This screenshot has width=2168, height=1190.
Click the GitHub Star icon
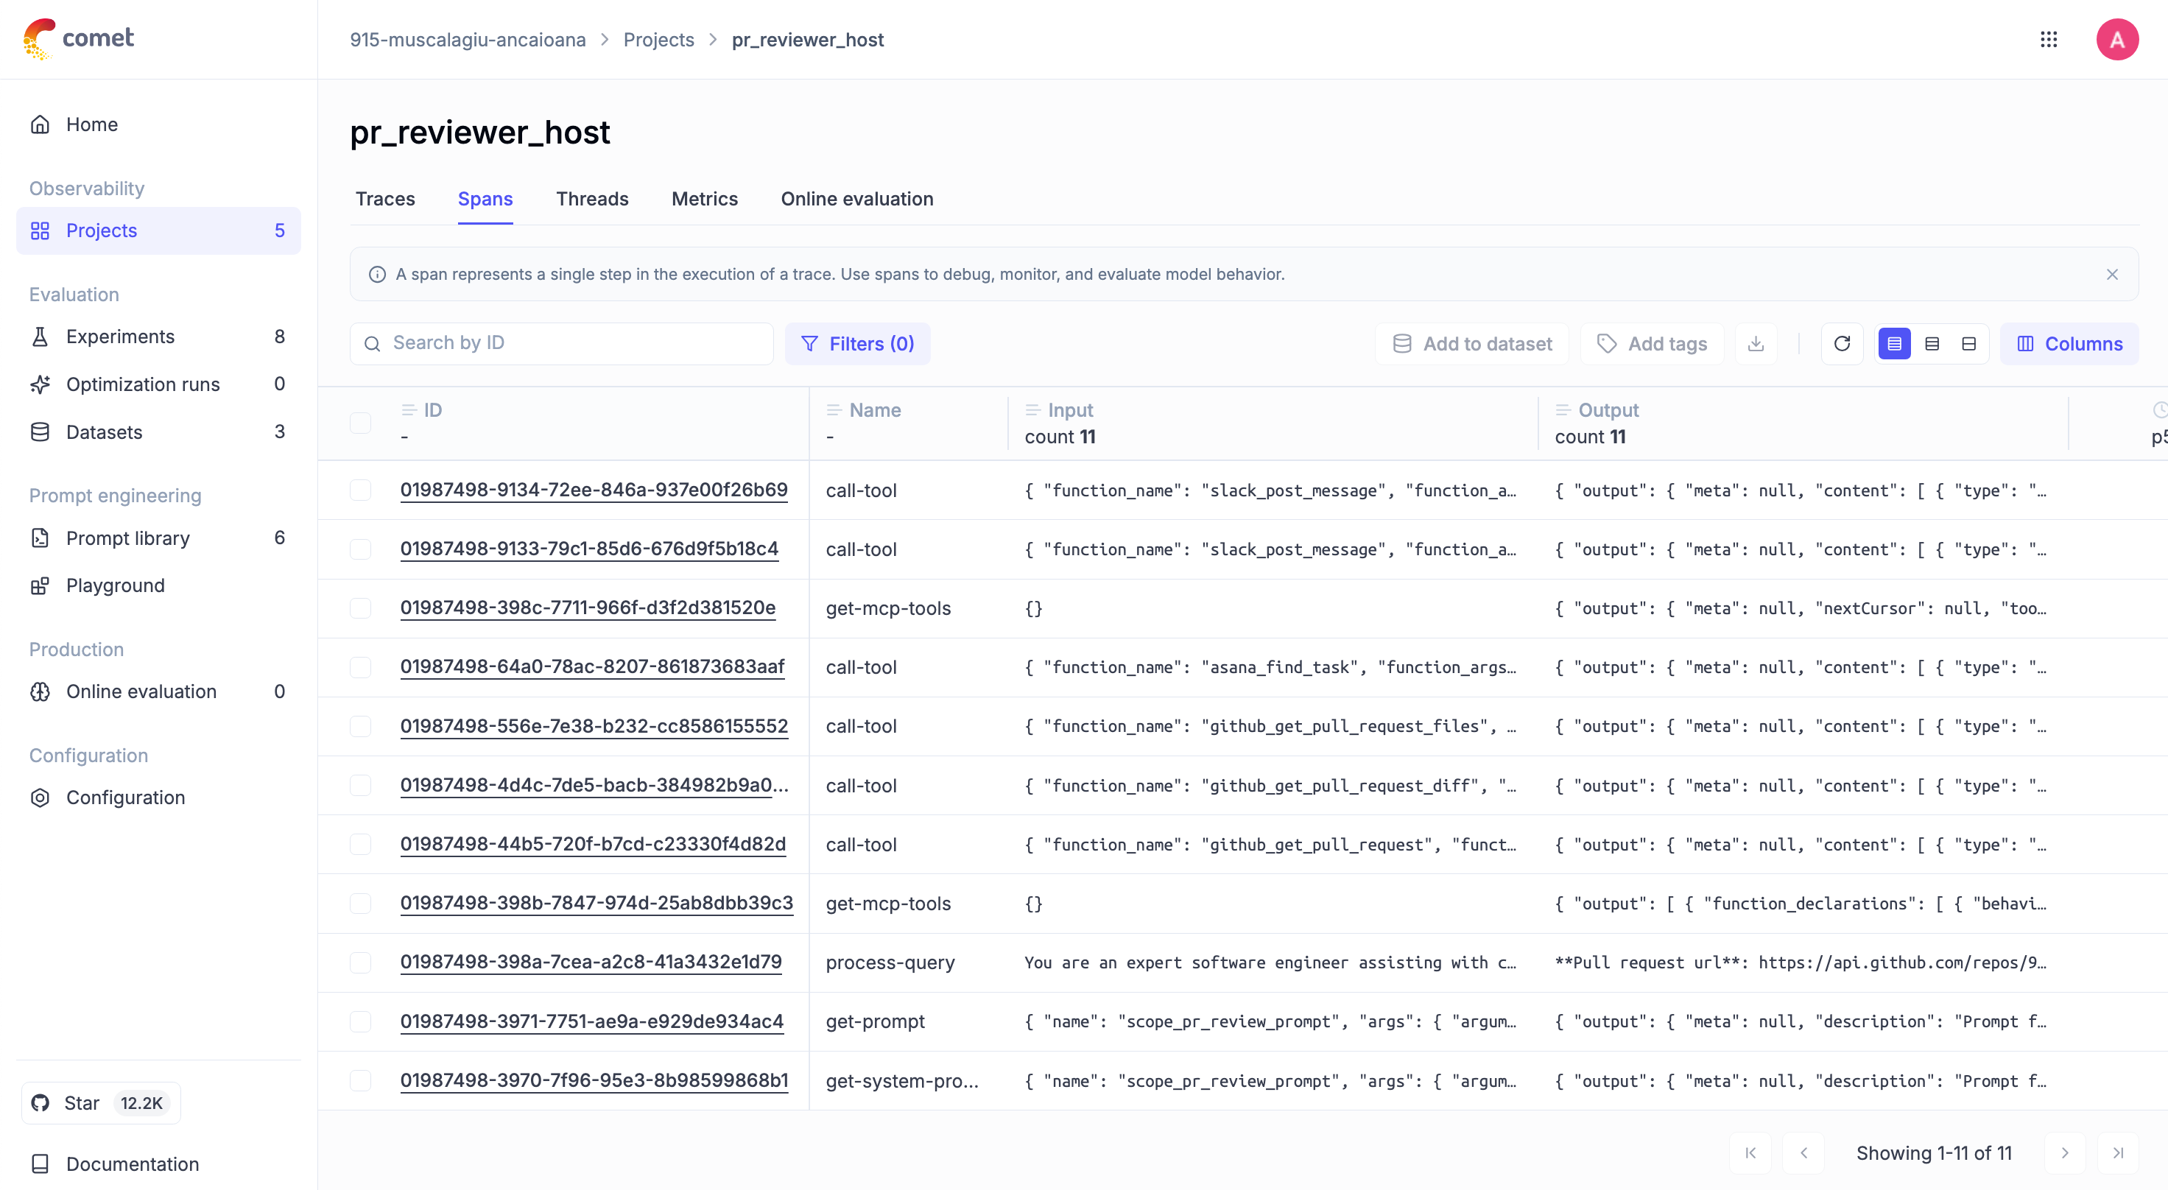click(41, 1102)
